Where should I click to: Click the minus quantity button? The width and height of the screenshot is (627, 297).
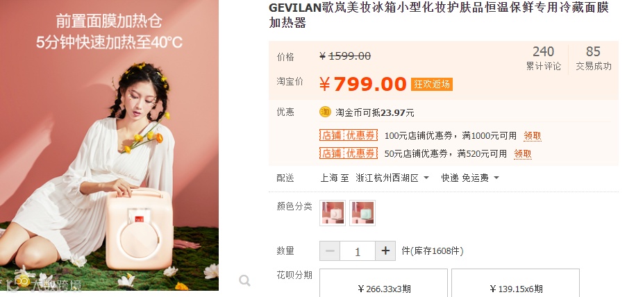pyautogui.click(x=330, y=251)
